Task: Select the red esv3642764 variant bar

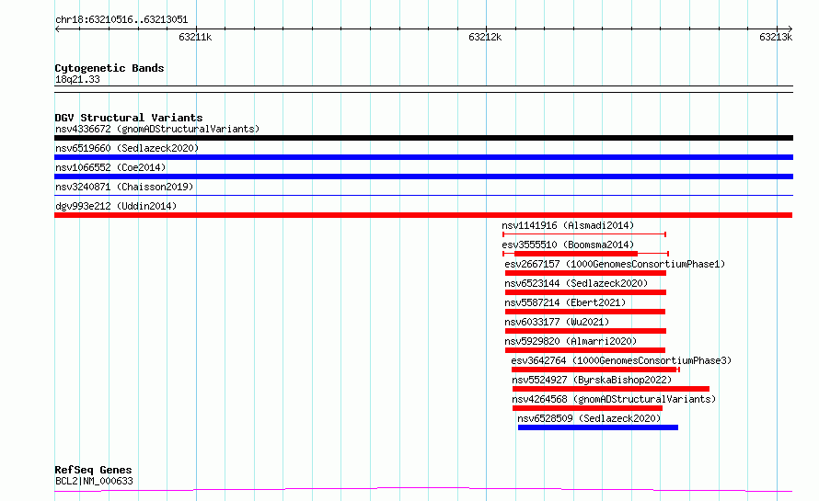Action: coord(594,370)
